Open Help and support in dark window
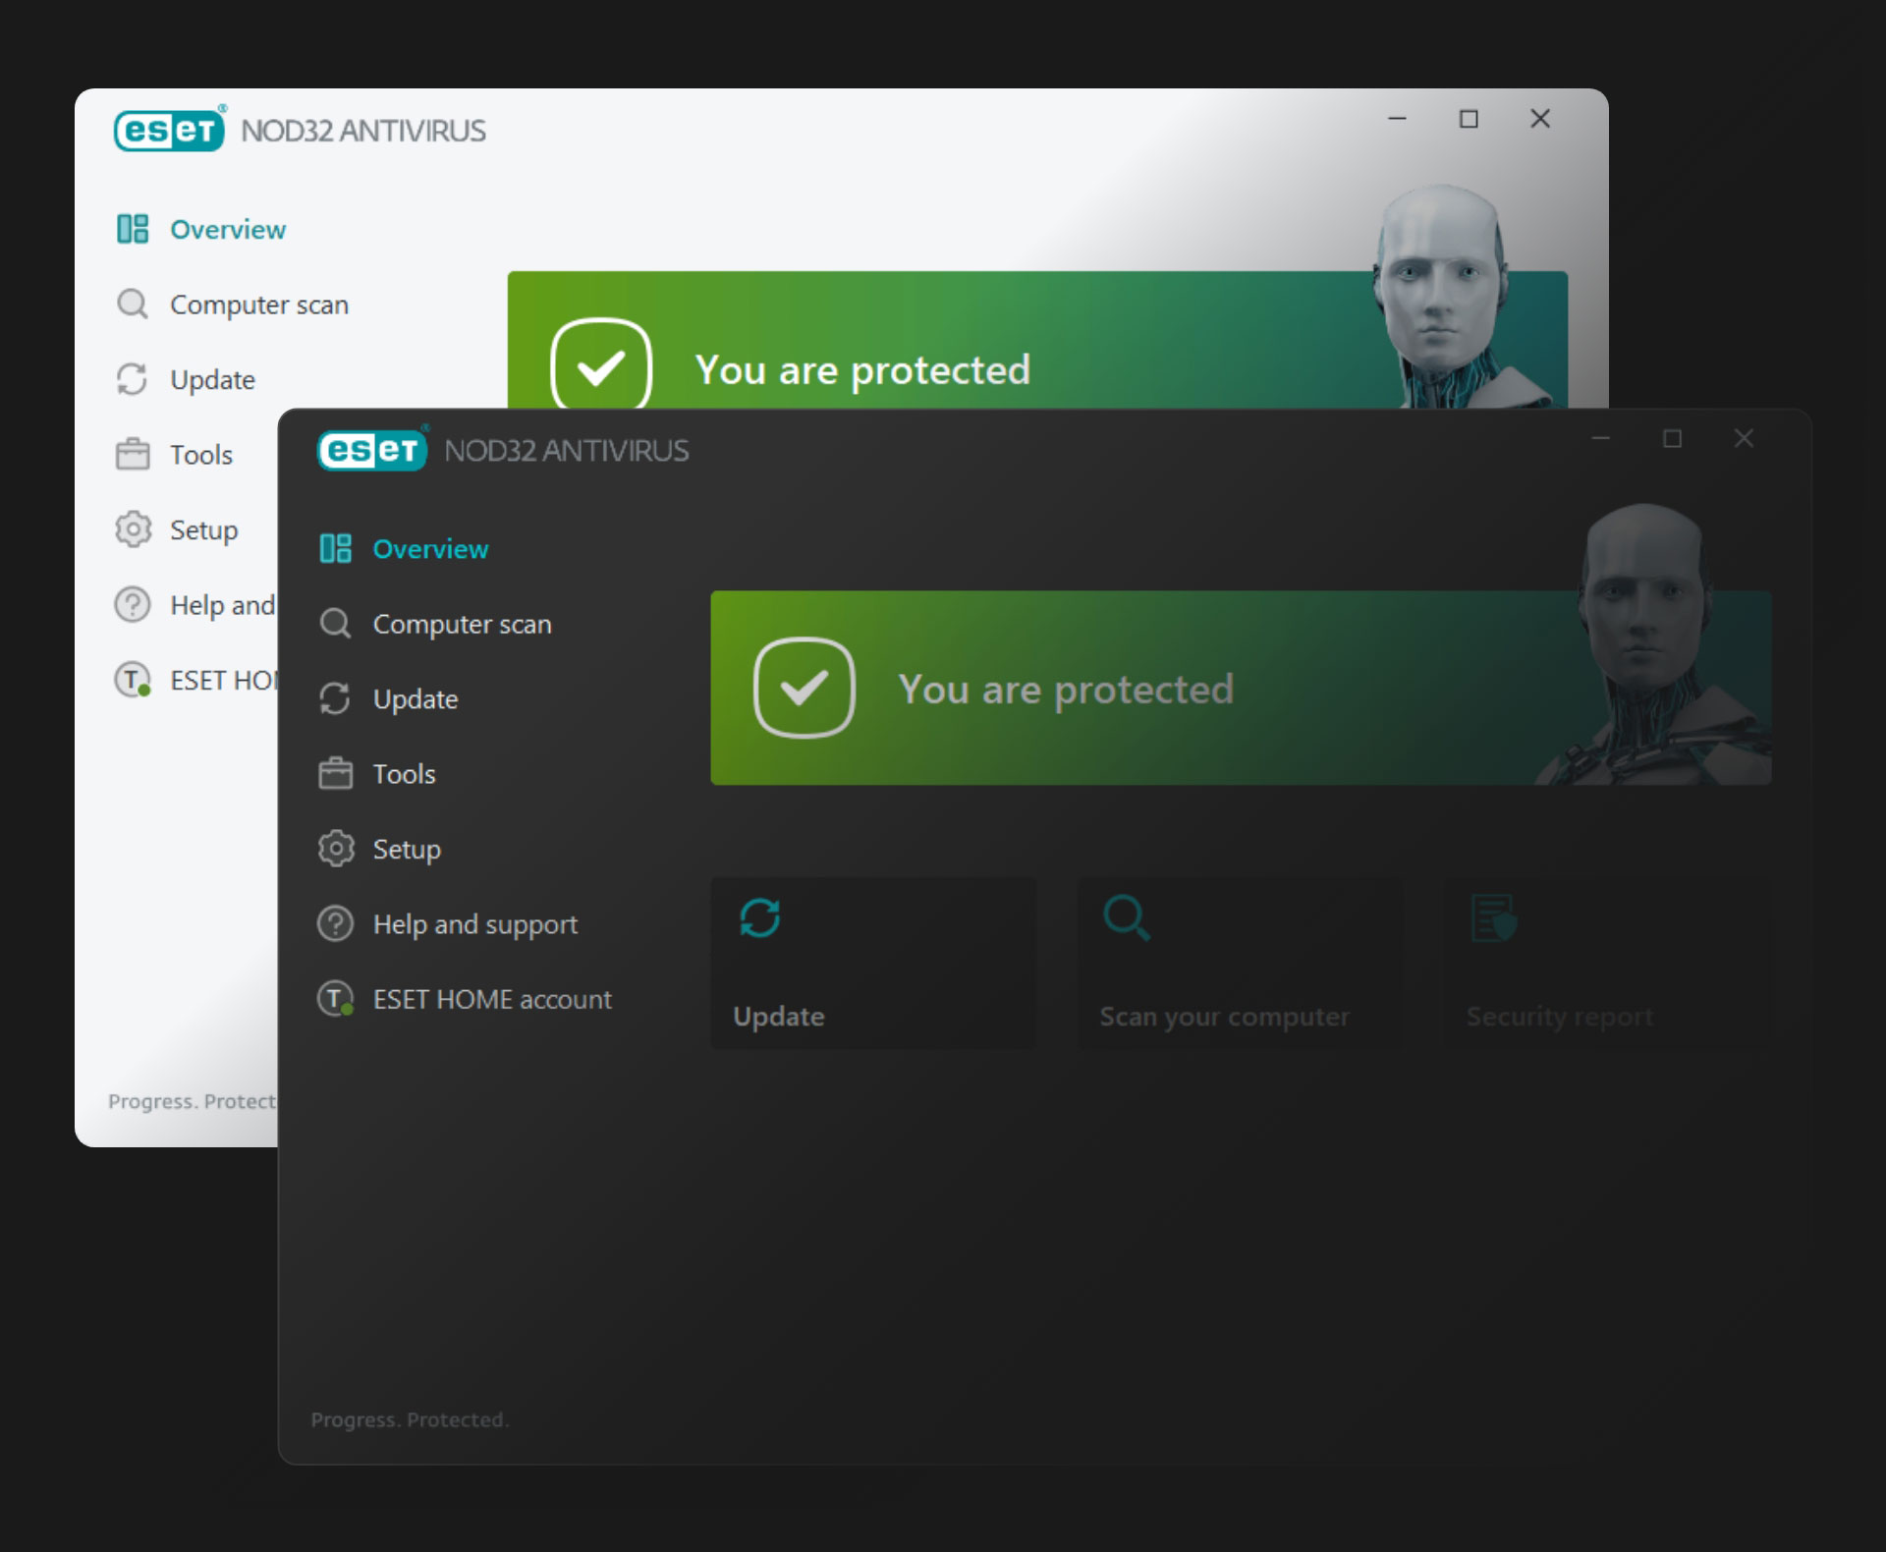Image resolution: width=1886 pixels, height=1552 pixels. pyautogui.click(x=475, y=925)
